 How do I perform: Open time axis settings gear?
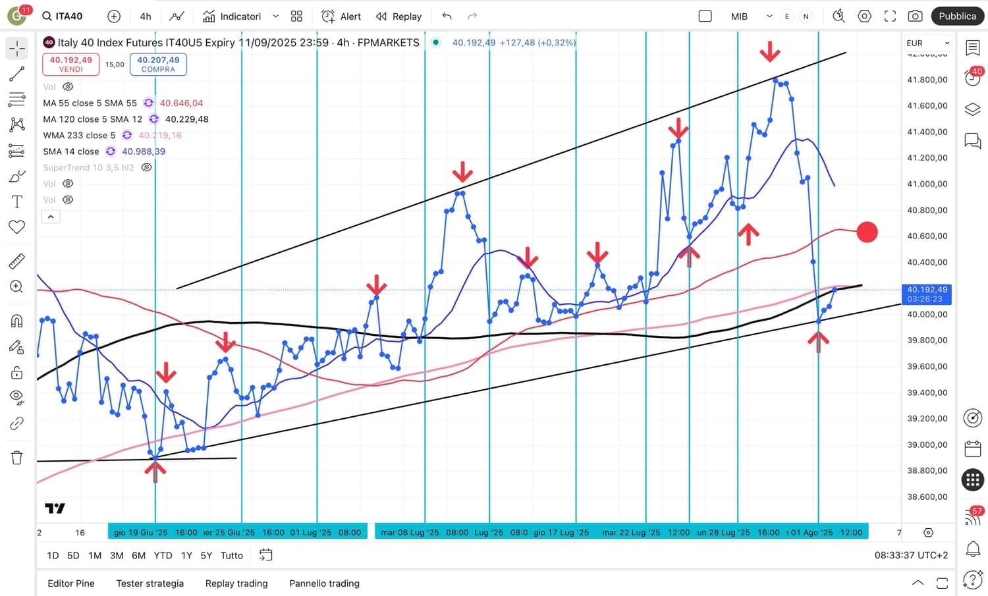928,532
